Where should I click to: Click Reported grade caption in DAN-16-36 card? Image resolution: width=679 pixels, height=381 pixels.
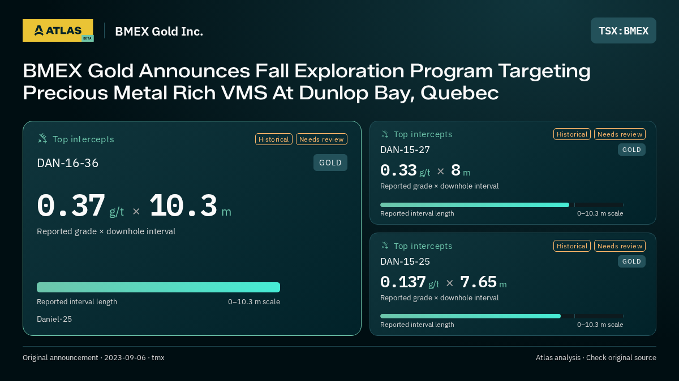pyautogui.click(x=106, y=231)
